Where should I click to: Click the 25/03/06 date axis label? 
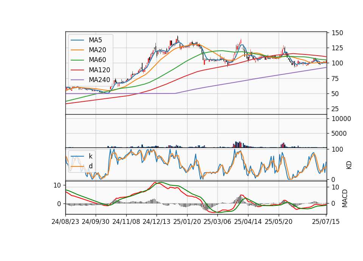tap(217, 222)
